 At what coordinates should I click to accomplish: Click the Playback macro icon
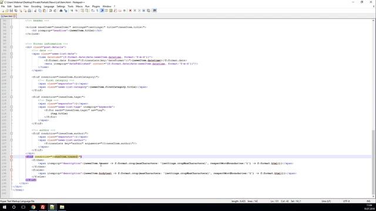click(x=139, y=11)
